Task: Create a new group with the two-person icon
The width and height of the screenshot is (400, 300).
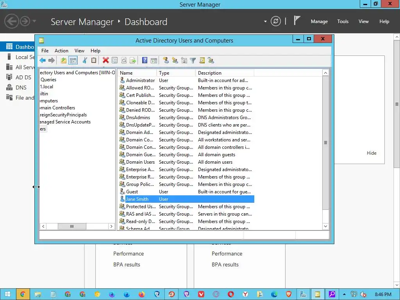Action: (175, 61)
